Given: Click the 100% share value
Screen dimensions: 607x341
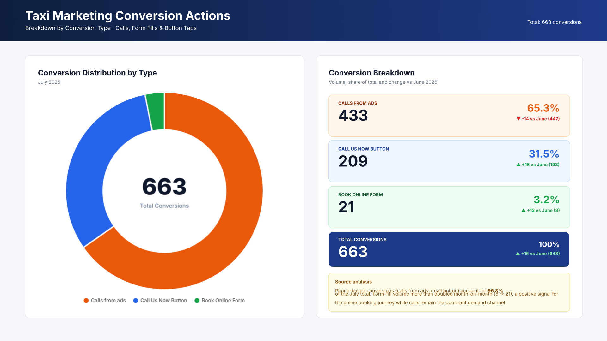Looking at the screenshot, I should click(x=549, y=244).
